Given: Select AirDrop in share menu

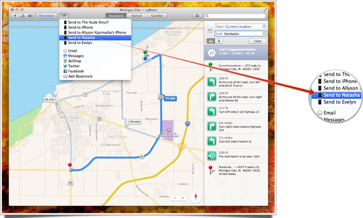Looking at the screenshot, I should [95, 61].
